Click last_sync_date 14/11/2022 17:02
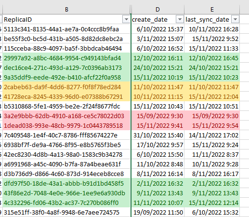This screenshot has height=217, width=249. click(212, 135)
